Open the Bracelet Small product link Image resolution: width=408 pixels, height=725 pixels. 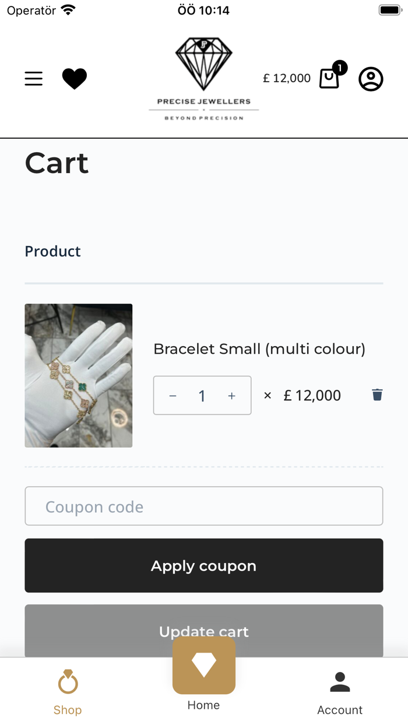point(259,349)
